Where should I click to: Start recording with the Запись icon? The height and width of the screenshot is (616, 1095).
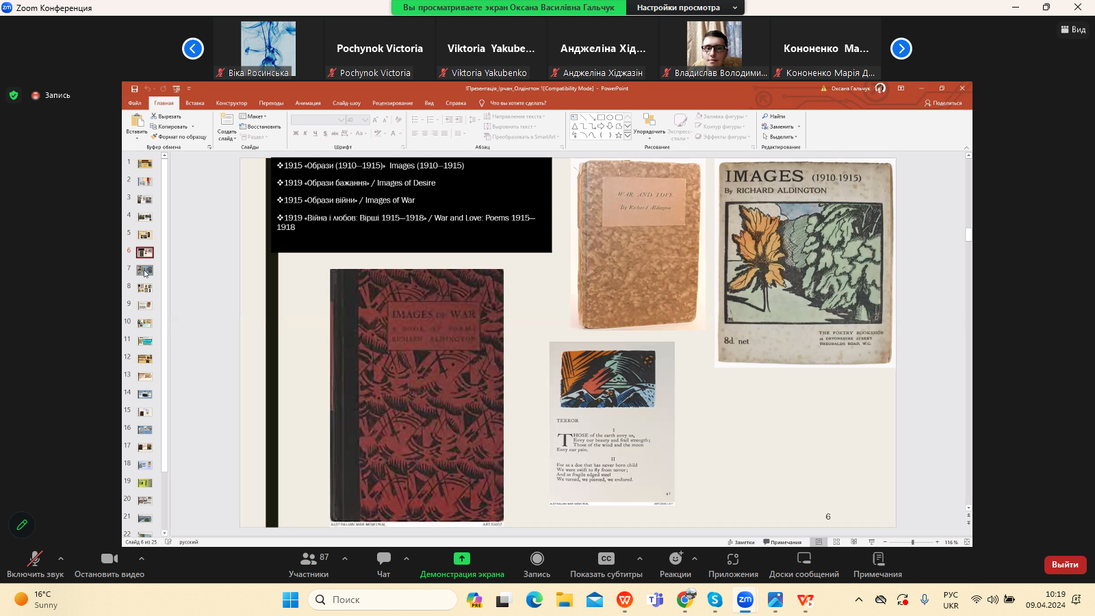[x=537, y=559]
